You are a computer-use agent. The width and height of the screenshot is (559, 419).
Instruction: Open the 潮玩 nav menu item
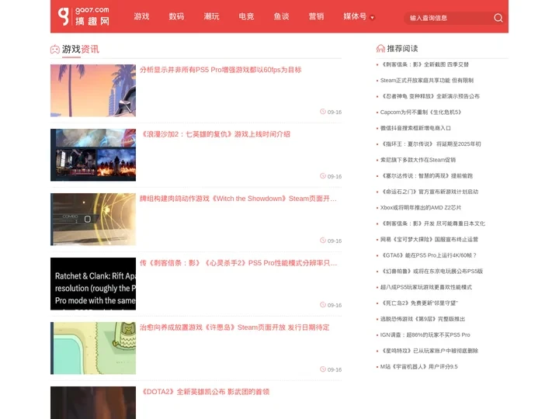click(x=211, y=16)
